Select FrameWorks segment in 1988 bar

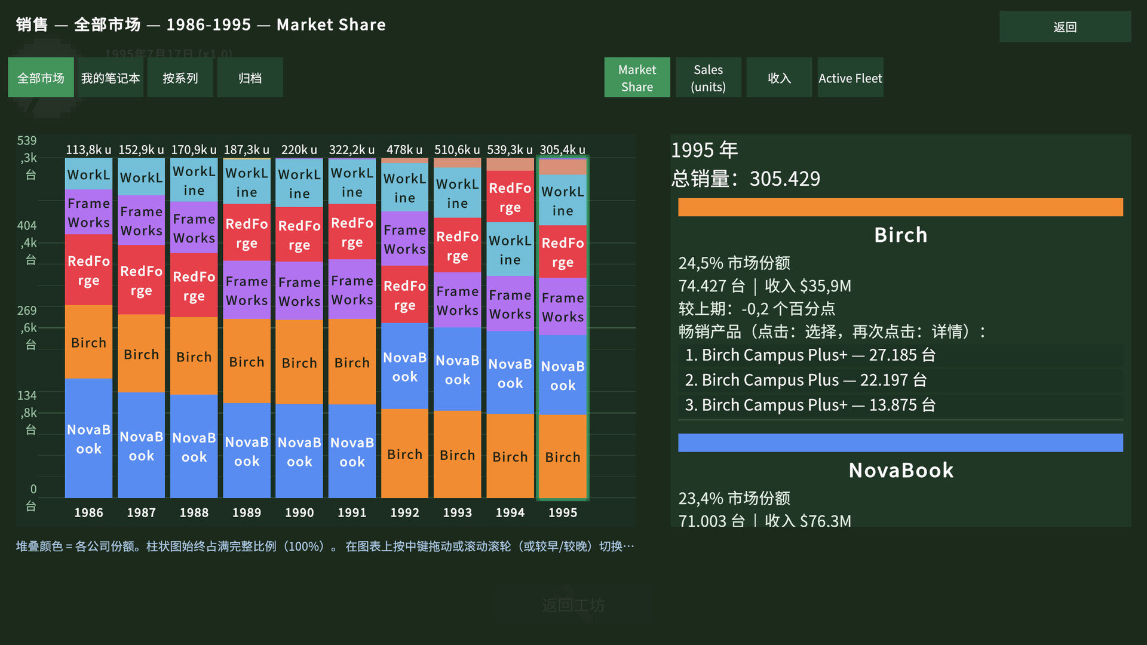[194, 228]
